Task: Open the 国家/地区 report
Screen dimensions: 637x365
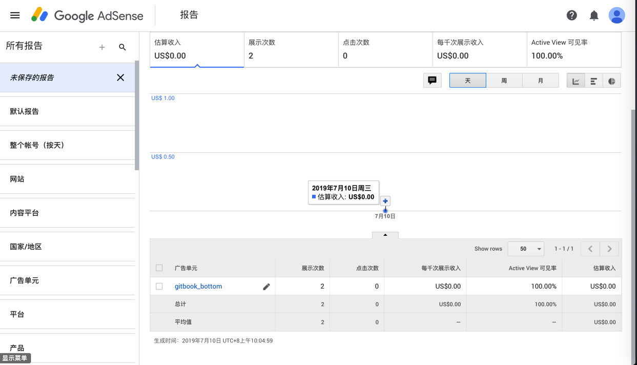Action: 26,247
